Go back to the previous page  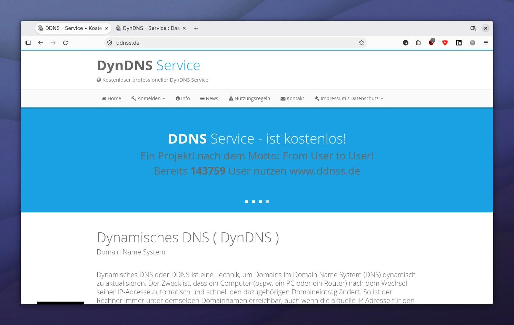click(x=41, y=43)
